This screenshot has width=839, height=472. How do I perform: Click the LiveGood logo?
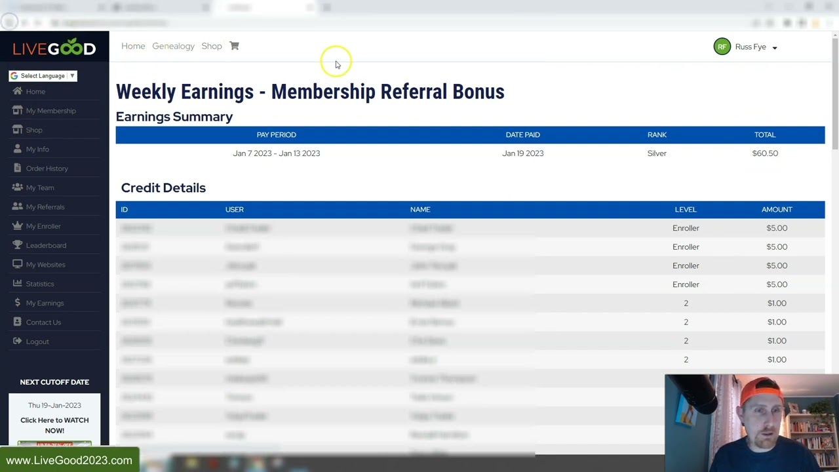click(x=54, y=47)
